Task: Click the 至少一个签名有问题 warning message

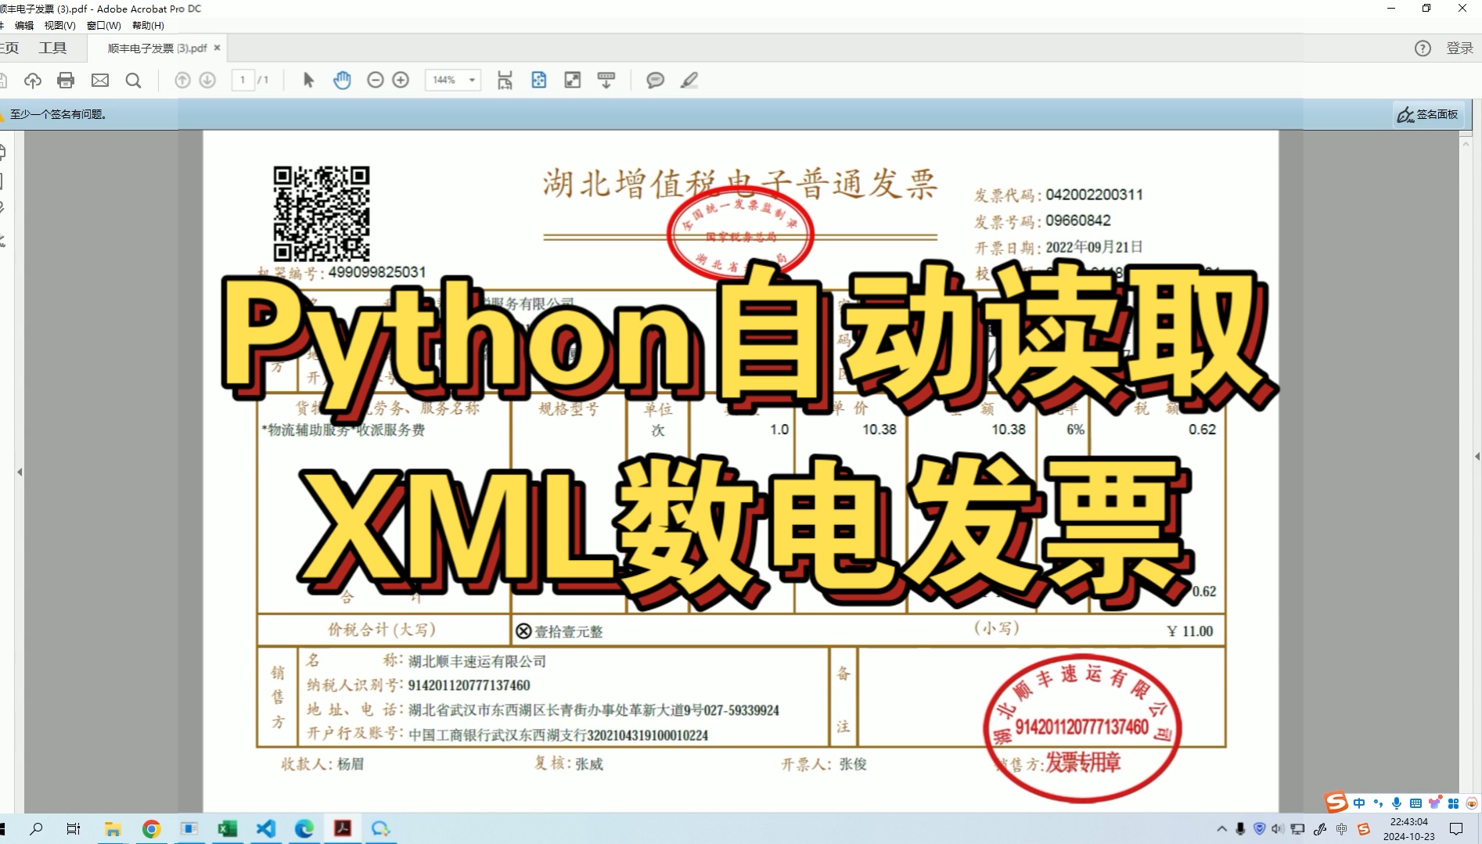Action: (58, 114)
